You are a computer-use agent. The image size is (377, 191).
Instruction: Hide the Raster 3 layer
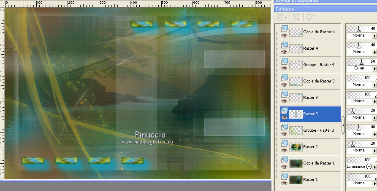(x=284, y=101)
